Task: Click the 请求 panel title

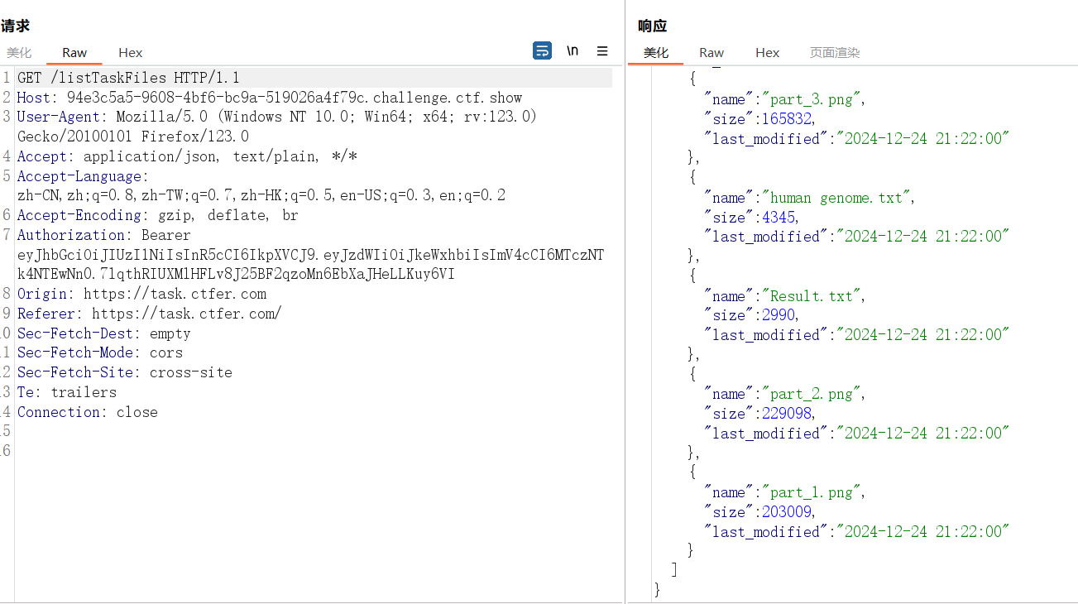Action: point(15,26)
